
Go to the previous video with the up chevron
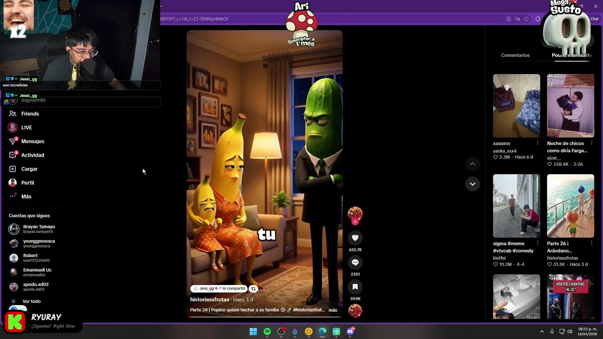click(x=473, y=164)
